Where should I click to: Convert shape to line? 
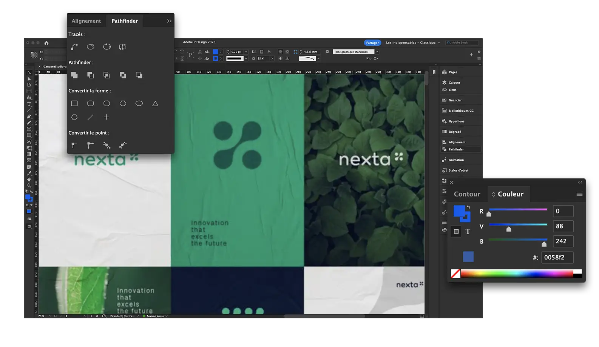[x=90, y=117]
